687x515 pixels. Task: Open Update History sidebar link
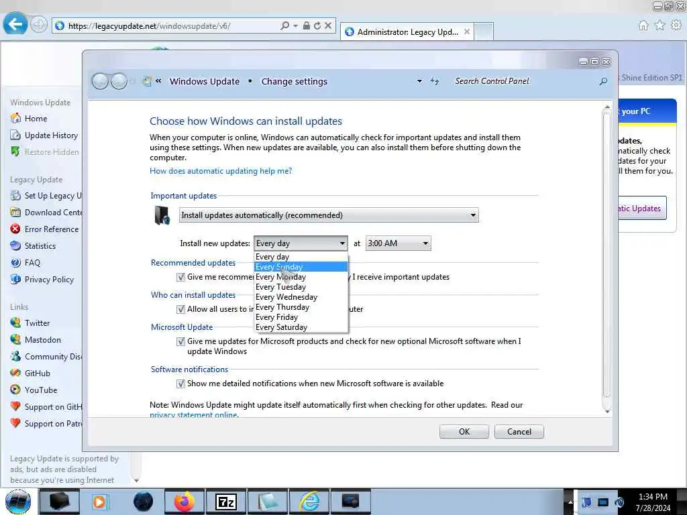(x=51, y=135)
